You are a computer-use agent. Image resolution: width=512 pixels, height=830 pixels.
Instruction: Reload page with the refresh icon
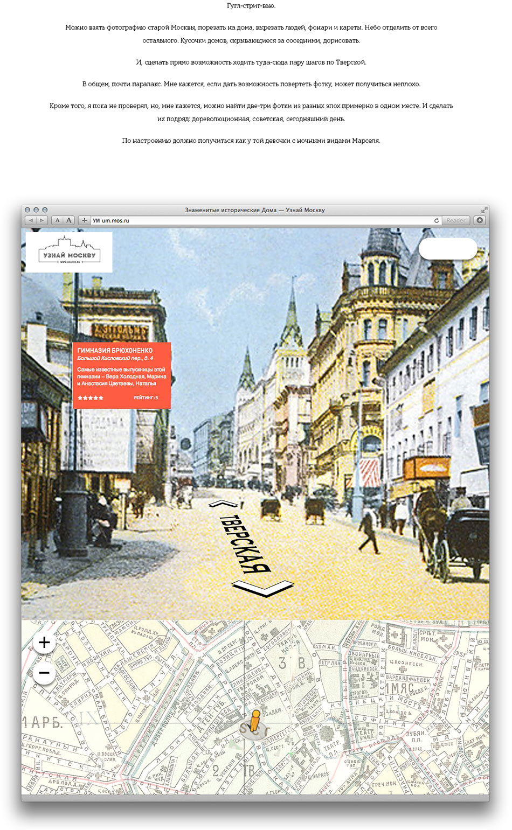tap(436, 220)
